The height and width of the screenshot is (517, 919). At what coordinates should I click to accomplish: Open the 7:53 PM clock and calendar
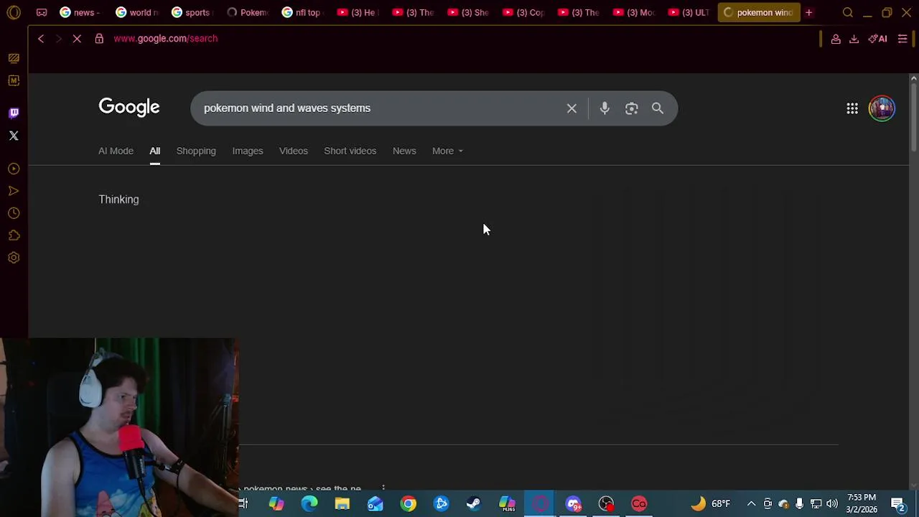(x=861, y=503)
